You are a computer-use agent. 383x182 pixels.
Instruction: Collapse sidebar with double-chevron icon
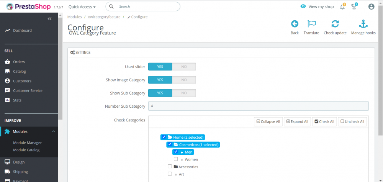49,18
